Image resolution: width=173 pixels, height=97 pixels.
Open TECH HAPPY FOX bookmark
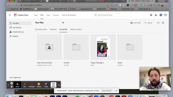59,9
